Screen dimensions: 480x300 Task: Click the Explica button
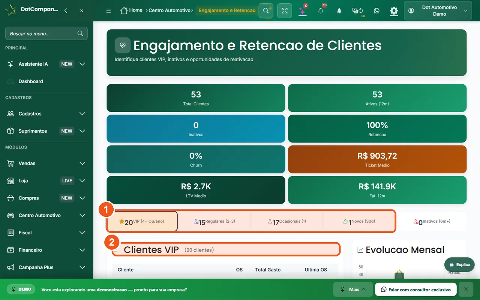(x=459, y=264)
